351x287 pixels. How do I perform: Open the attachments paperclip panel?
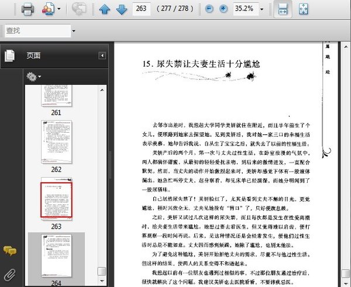(x=10, y=275)
